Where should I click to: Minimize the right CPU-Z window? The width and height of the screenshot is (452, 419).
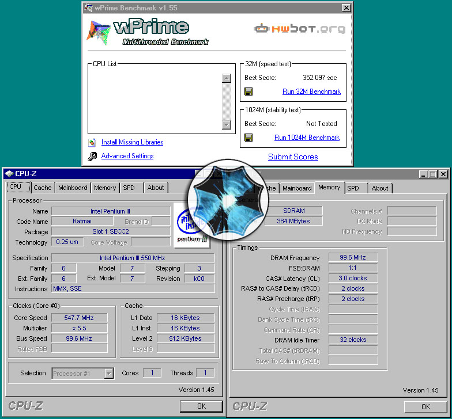423,174
